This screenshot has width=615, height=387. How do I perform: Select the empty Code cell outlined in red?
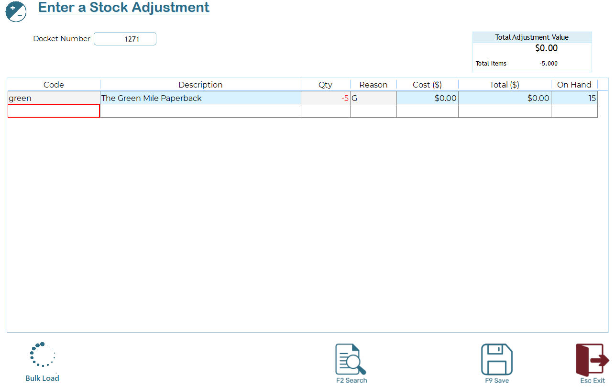coord(54,111)
